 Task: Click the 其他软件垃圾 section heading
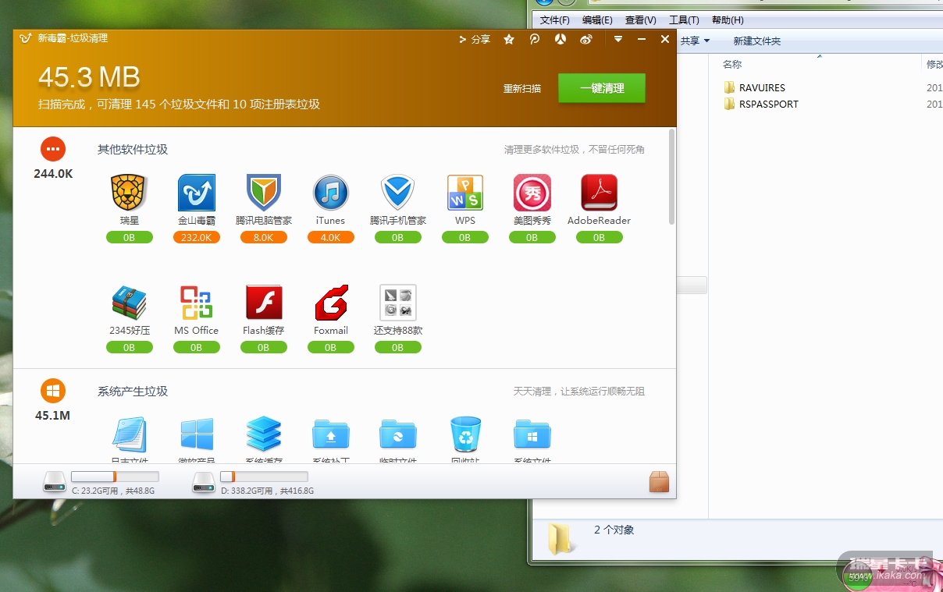133,149
